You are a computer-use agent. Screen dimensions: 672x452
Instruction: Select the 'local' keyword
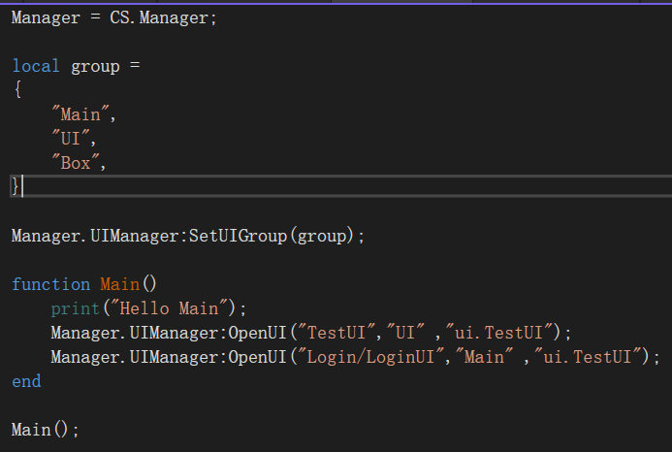[36, 66]
